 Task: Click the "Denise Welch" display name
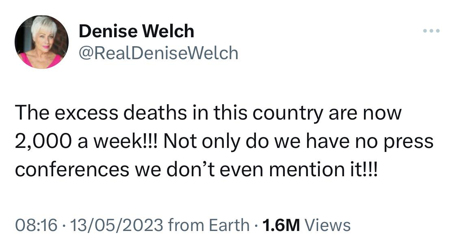point(136,31)
